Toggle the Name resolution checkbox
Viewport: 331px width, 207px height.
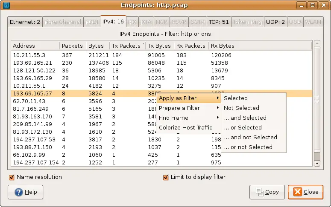(x=12, y=177)
